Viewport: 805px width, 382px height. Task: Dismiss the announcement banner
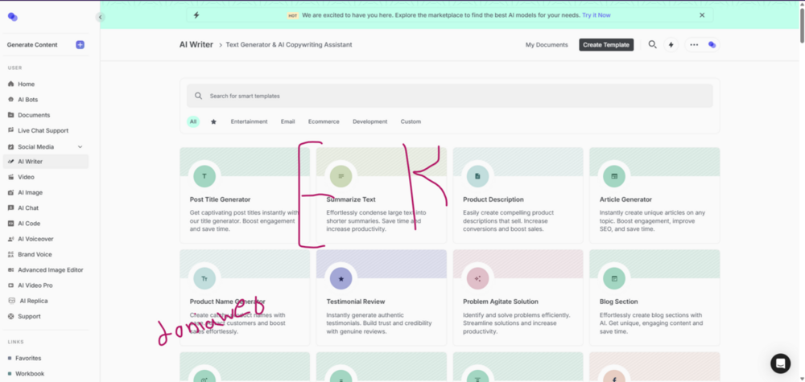click(x=702, y=15)
